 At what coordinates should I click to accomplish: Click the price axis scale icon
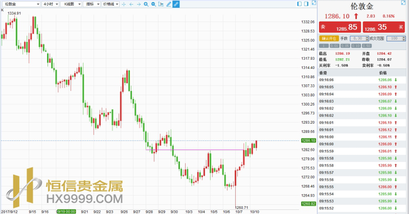point(161,4)
